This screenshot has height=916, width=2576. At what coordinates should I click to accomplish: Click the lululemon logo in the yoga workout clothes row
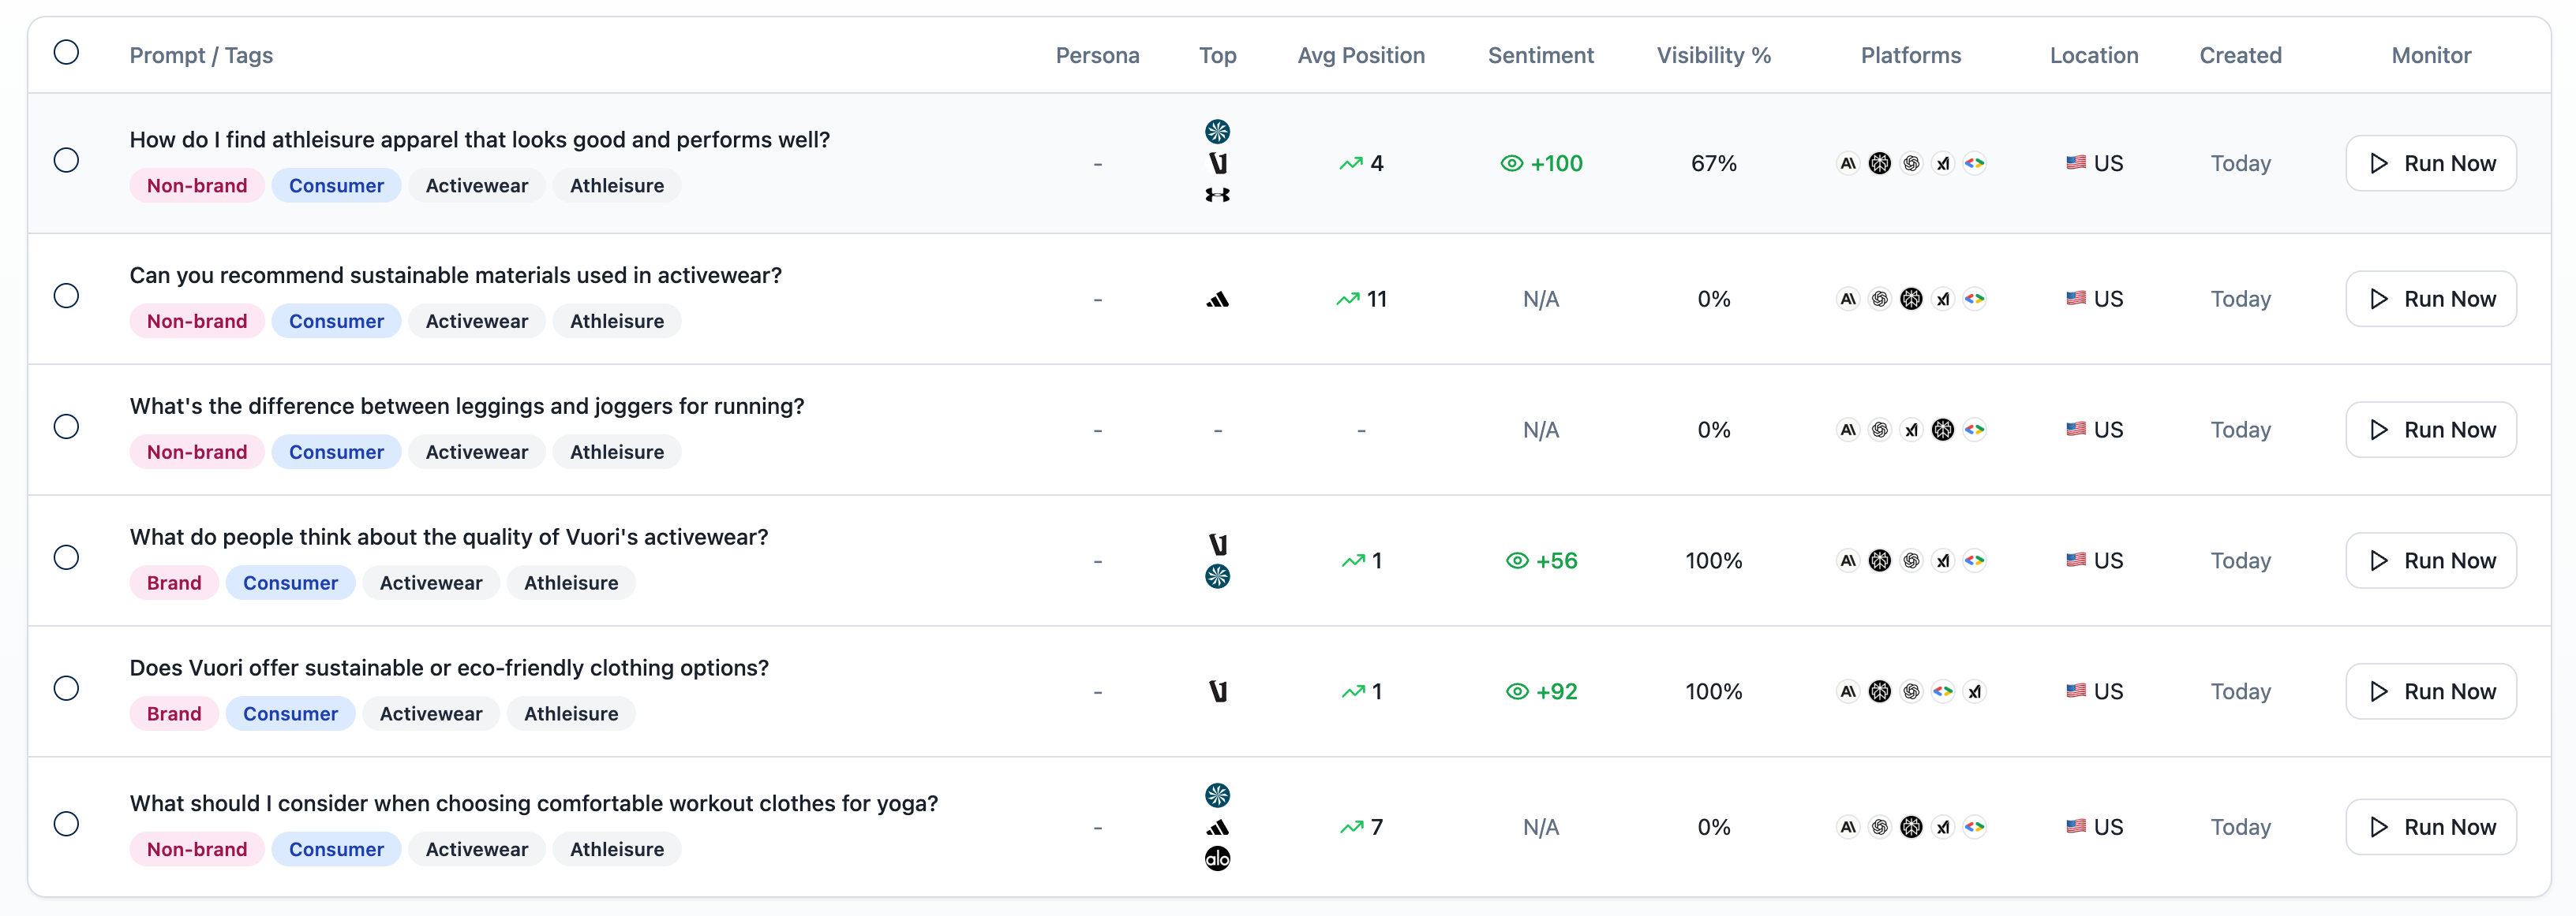click(x=1217, y=795)
